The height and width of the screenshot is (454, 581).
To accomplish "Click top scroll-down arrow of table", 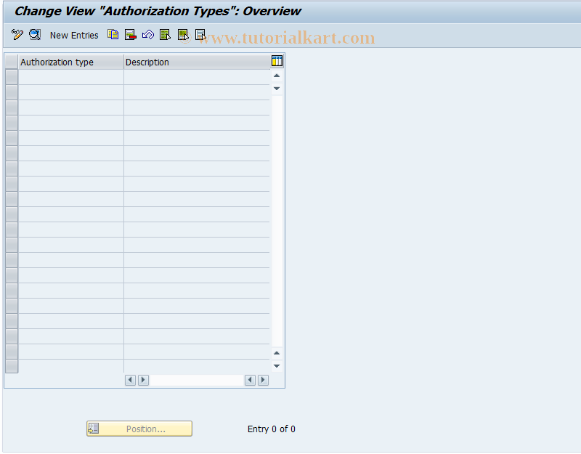I will click(277, 89).
